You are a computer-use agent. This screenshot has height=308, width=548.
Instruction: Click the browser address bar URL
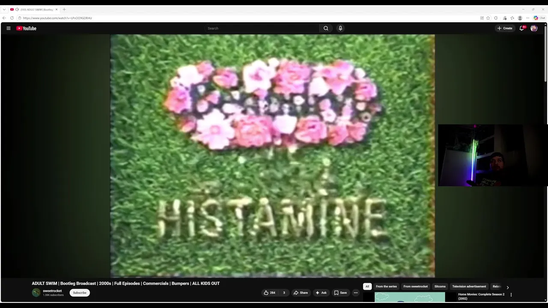point(57,18)
